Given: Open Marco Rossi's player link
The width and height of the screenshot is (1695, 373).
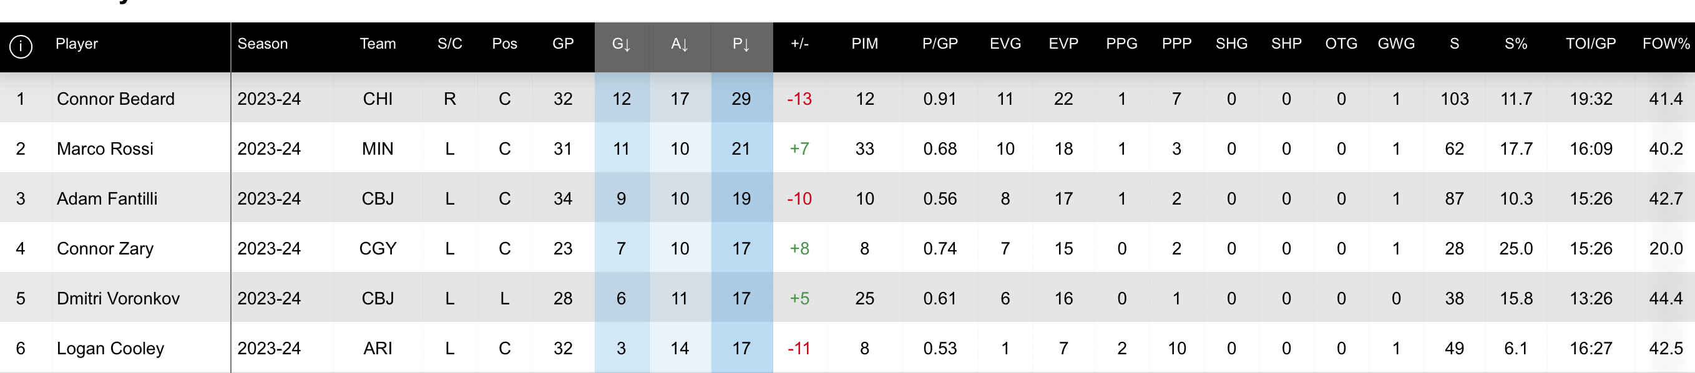Looking at the screenshot, I should coord(105,148).
